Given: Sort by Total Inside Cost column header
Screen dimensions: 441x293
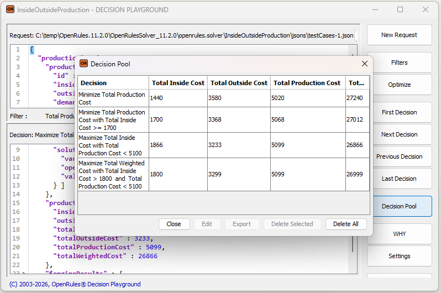Looking at the screenshot, I should click(178, 83).
